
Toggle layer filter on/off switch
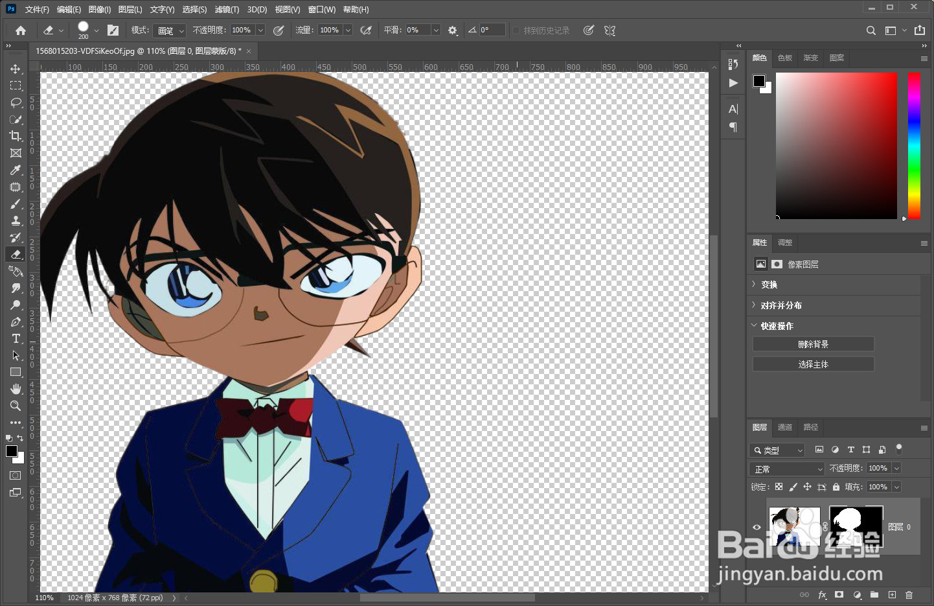coord(898,449)
